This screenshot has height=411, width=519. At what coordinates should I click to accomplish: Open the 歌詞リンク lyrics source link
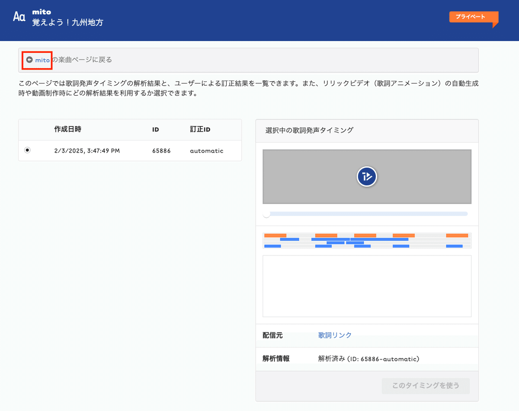click(x=335, y=335)
